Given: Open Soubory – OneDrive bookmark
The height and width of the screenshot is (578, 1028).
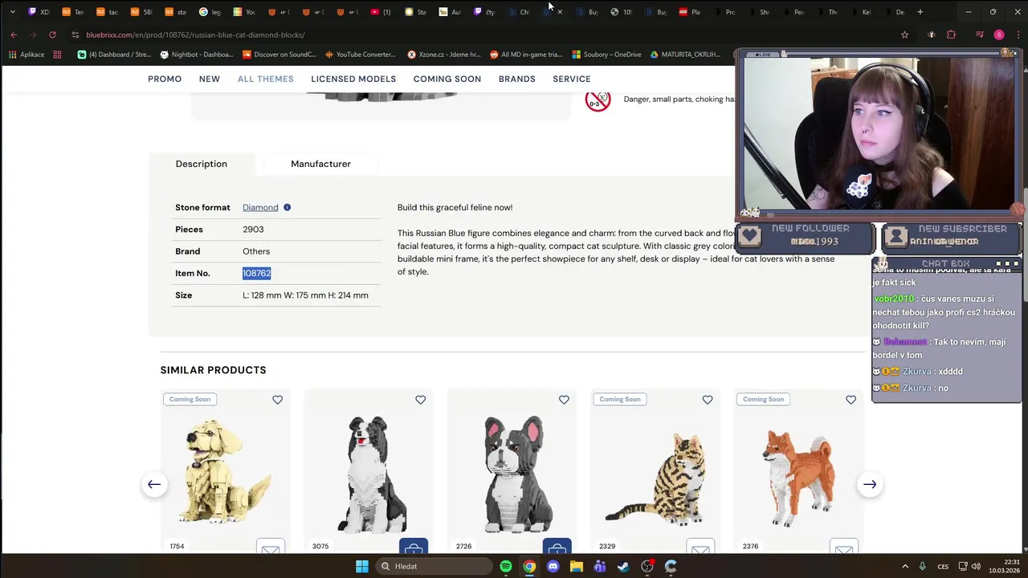Looking at the screenshot, I should [x=606, y=55].
